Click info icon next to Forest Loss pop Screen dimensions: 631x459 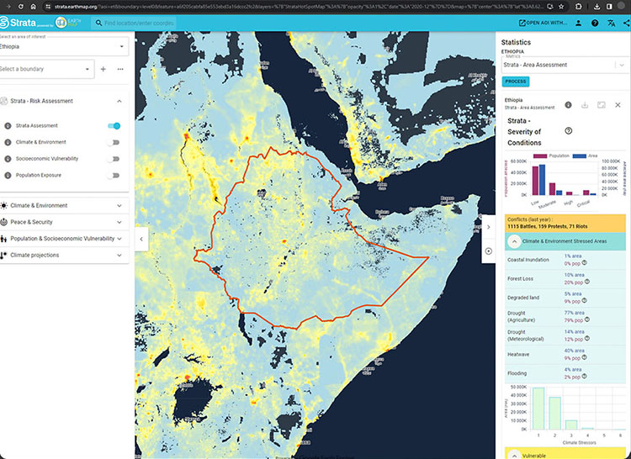pyautogui.click(x=587, y=282)
